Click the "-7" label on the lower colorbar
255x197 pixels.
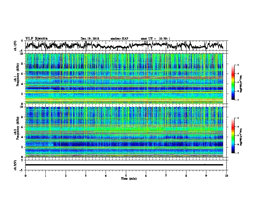coord(238,153)
